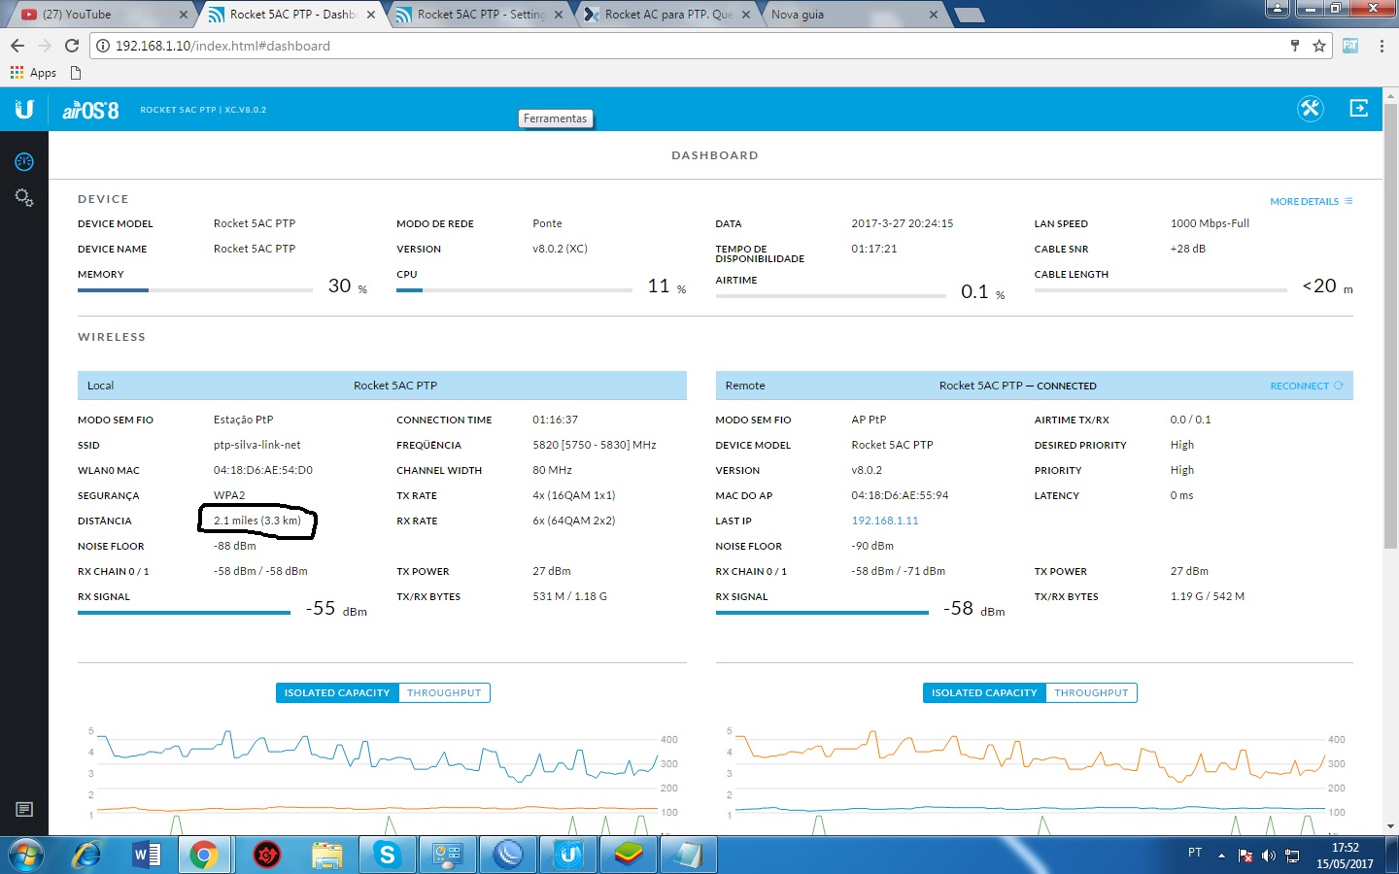Switch the remote chart to Throughput
The width and height of the screenshot is (1399, 874).
tap(1091, 692)
